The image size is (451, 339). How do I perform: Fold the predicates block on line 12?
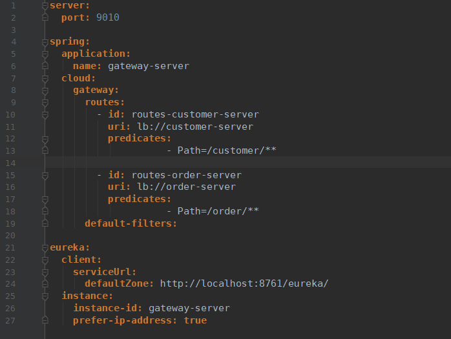tap(45, 139)
